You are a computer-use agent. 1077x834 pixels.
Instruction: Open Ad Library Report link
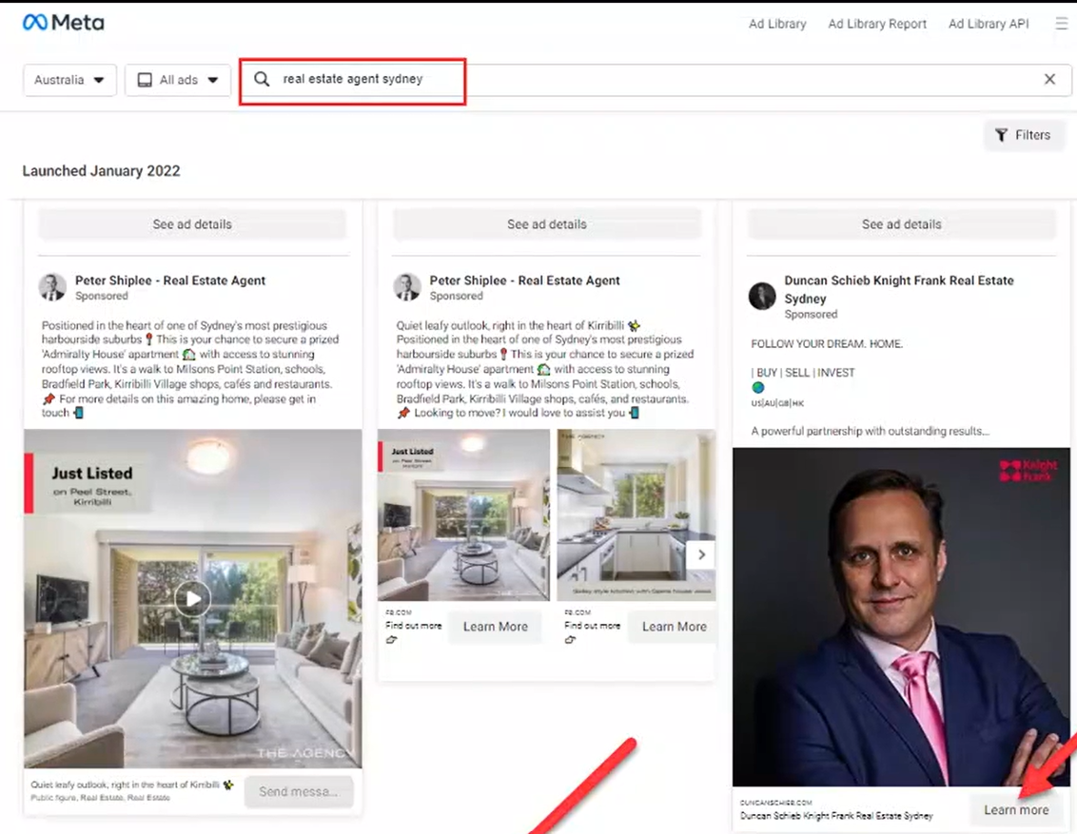pyautogui.click(x=877, y=24)
